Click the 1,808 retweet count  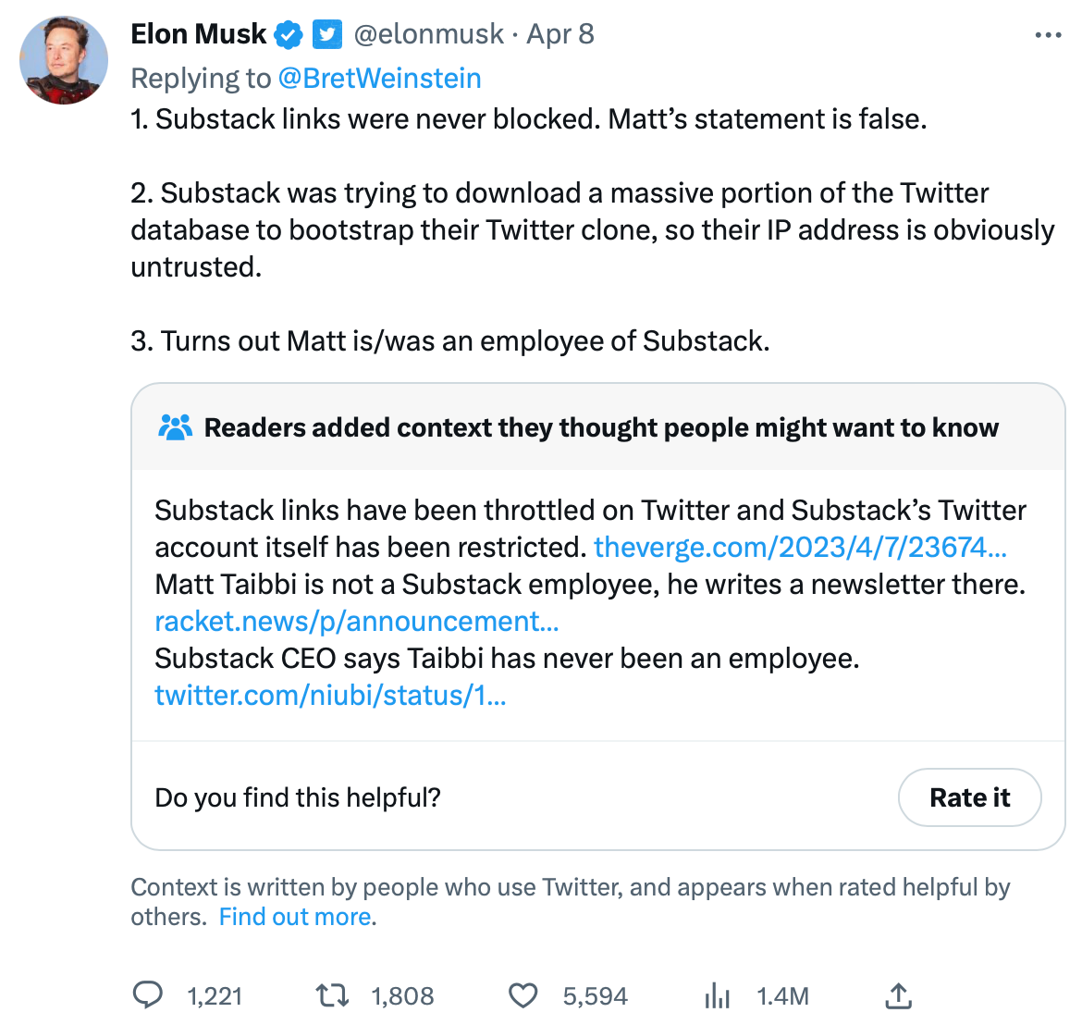click(402, 996)
